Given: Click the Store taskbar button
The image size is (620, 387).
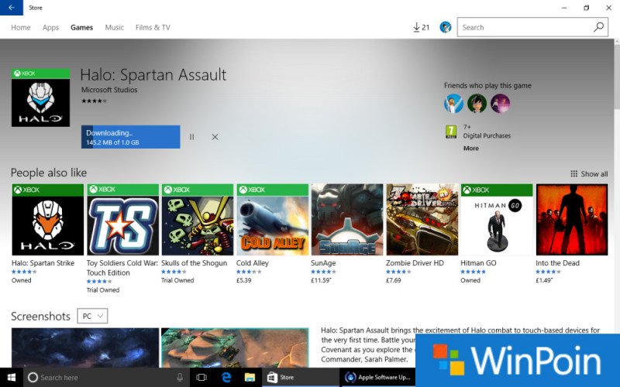Looking at the screenshot, I should (x=300, y=378).
